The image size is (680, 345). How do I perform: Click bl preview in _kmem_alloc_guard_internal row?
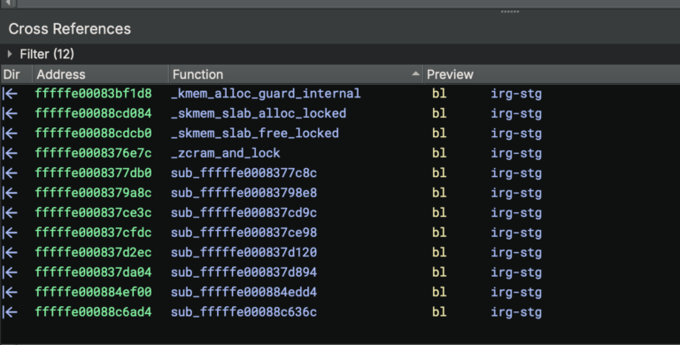tap(439, 94)
